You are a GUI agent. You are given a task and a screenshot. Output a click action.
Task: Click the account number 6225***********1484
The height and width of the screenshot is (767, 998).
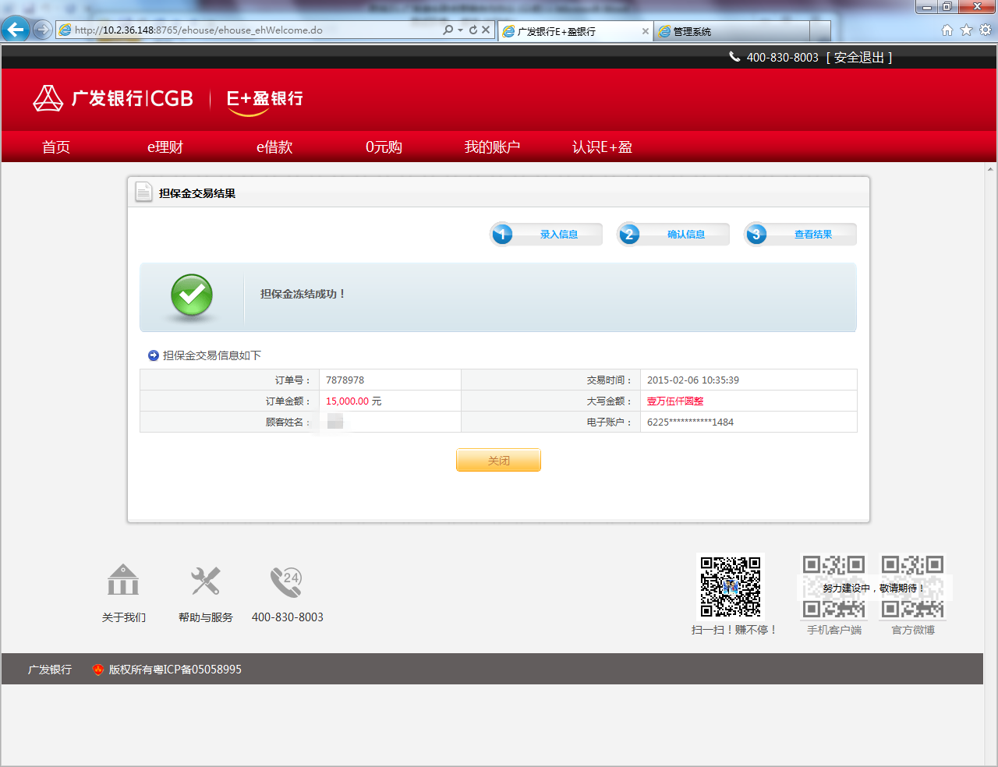[690, 422]
